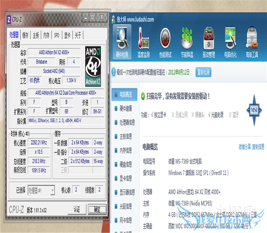Close the CPU-Z window
This screenshot has height=233, width=267.
102,17
